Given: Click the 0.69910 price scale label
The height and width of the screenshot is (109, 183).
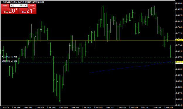Looking at the screenshot, I should click(179, 51).
